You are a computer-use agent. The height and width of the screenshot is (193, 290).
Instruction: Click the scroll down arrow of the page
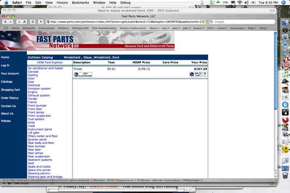275,176
